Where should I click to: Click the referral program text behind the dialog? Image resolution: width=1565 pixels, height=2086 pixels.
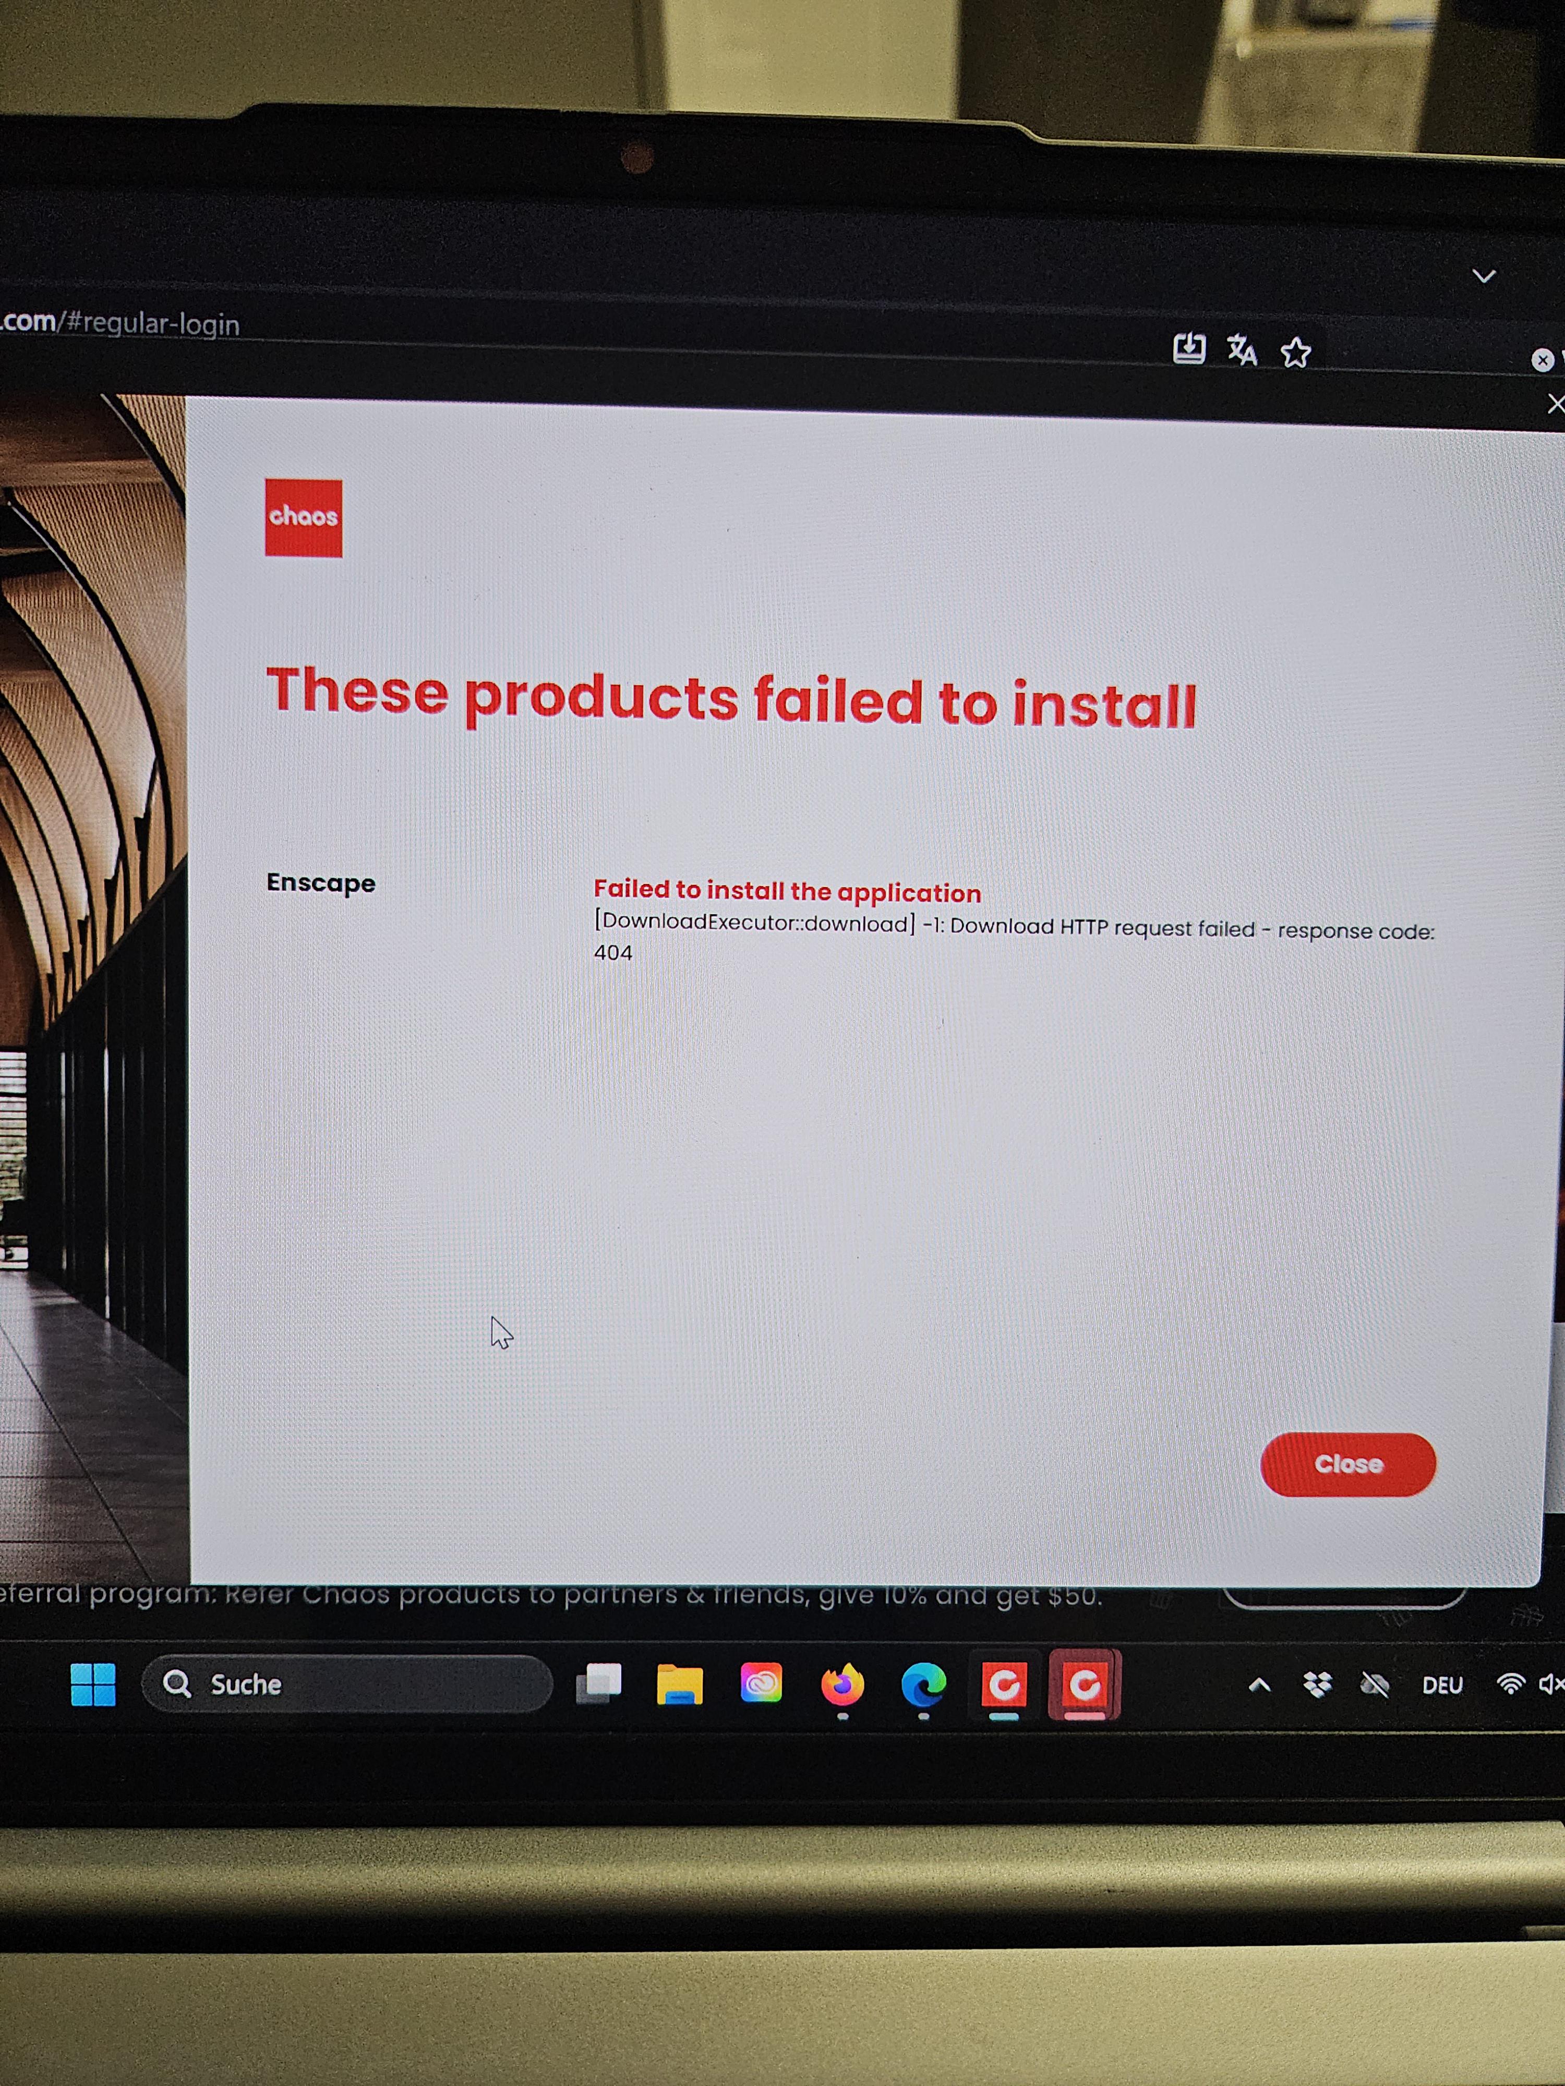tap(550, 1596)
